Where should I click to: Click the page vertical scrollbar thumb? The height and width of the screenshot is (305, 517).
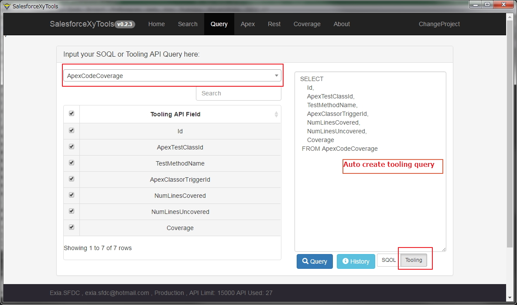(510, 135)
